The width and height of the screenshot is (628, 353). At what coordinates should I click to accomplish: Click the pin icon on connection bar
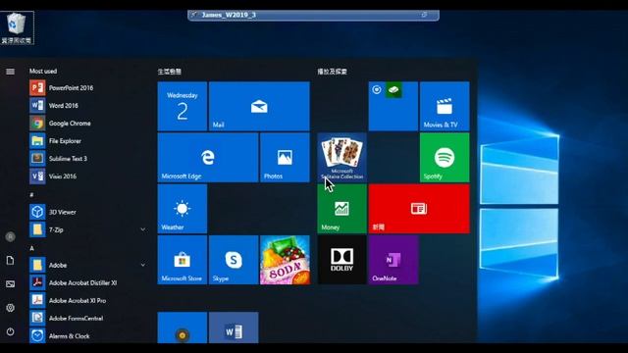click(194, 15)
